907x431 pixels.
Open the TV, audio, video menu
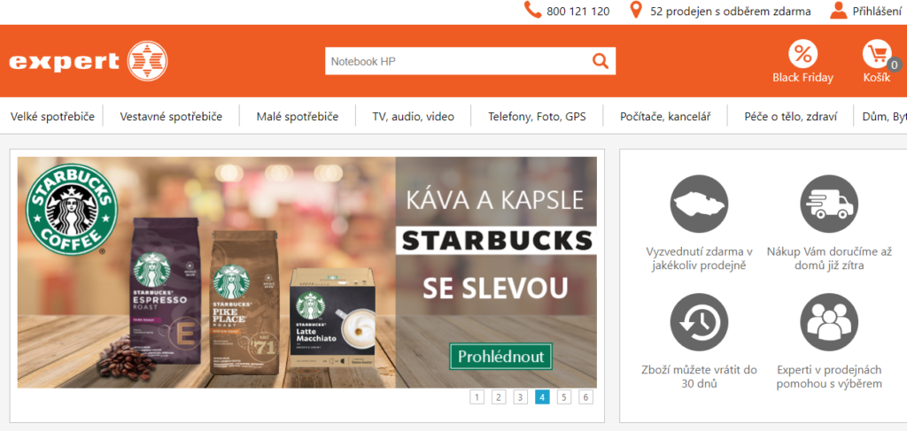click(413, 117)
